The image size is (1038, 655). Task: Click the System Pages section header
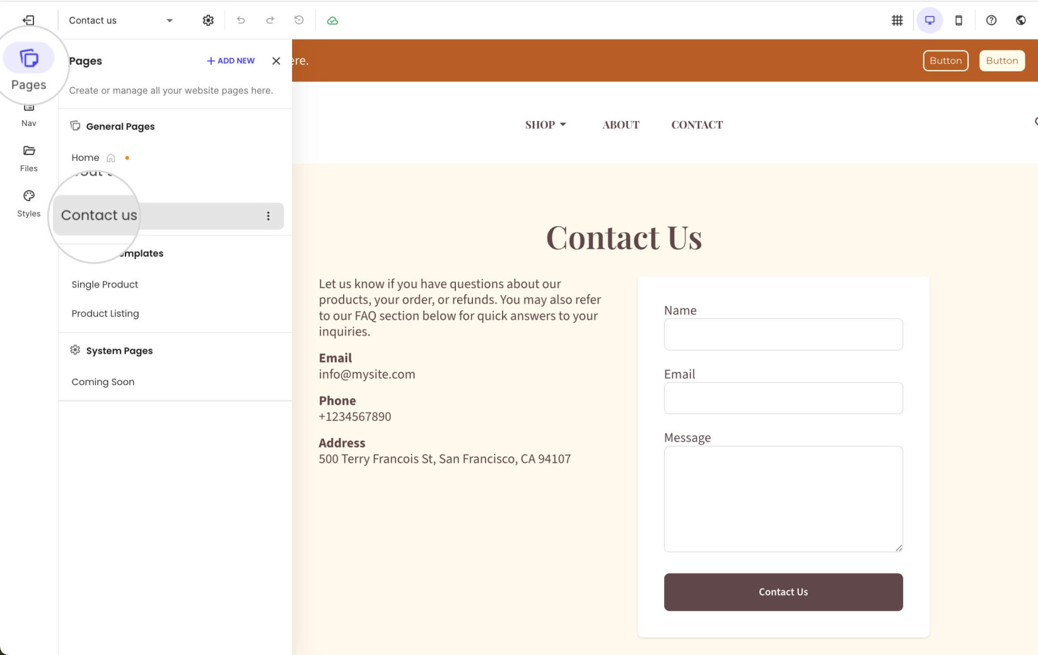pos(119,351)
